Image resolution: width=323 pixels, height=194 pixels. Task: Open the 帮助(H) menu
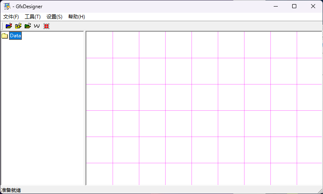coord(76,17)
